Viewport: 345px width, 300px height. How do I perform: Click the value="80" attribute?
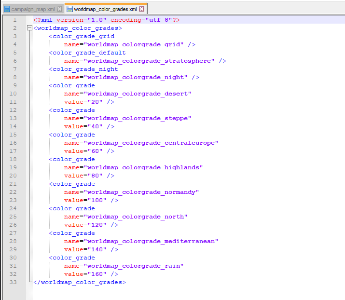pos(83,176)
